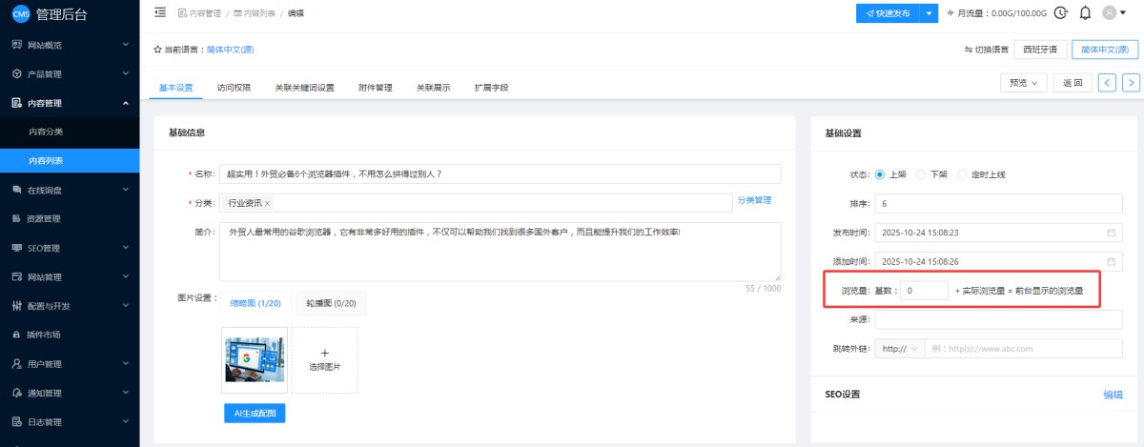Open the http:// protocol dropdown
This screenshot has height=447, width=1144.
pyautogui.click(x=900, y=349)
